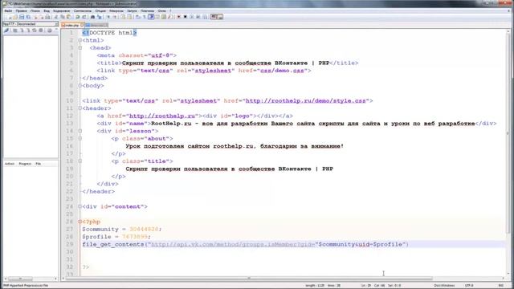Save the current file with toolbar icon
The width and height of the screenshot is (514, 289).
(x=22, y=17)
